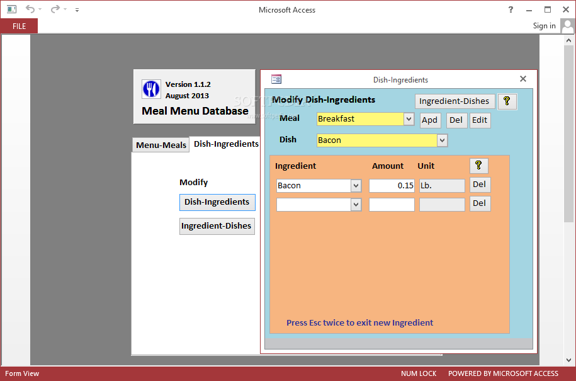The image size is (576, 381).
Task: Click the main window scroll up arrow
Action: point(568,40)
